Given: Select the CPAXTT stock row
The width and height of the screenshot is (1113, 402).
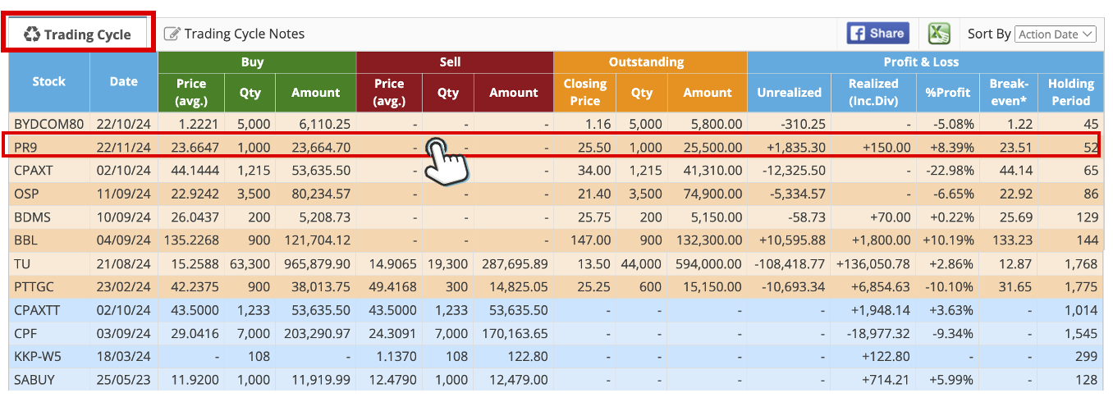Looking at the screenshot, I should pyautogui.click(x=556, y=311).
